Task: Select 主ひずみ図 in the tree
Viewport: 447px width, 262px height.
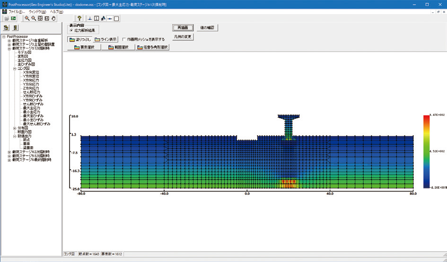Action: pyautogui.click(x=26, y=64)
